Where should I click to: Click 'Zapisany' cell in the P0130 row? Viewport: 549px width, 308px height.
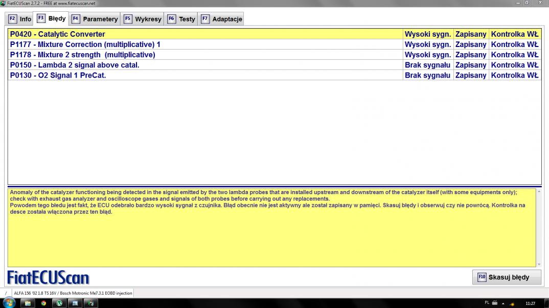[471, 75]
